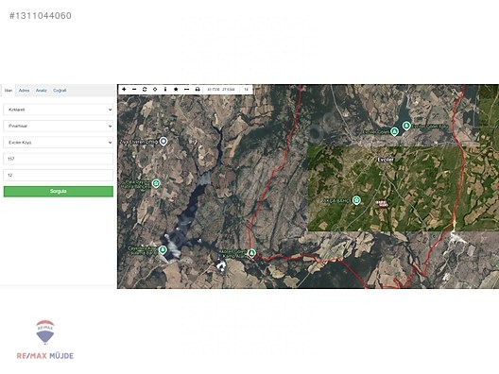Click the print map icon
Screen dimensions: 499x374
[198, 90]
